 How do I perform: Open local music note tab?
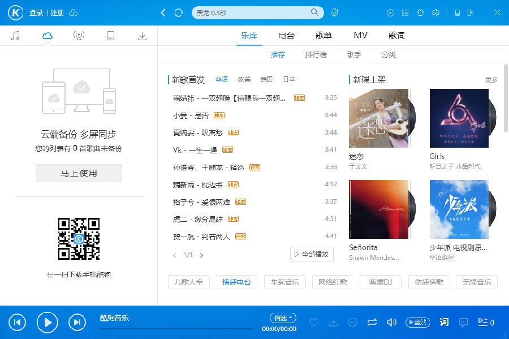point(15,36)
